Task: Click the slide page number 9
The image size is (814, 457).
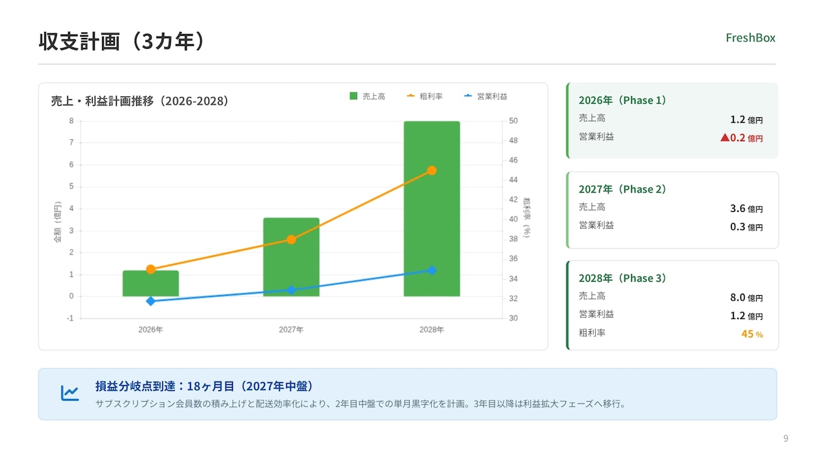Action: click(785, 438)
